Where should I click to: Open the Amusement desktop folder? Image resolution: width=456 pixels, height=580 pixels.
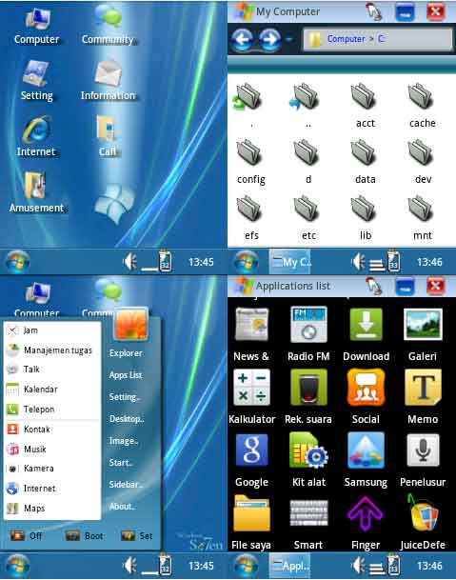pyautogui.click(x=36, y=192)
